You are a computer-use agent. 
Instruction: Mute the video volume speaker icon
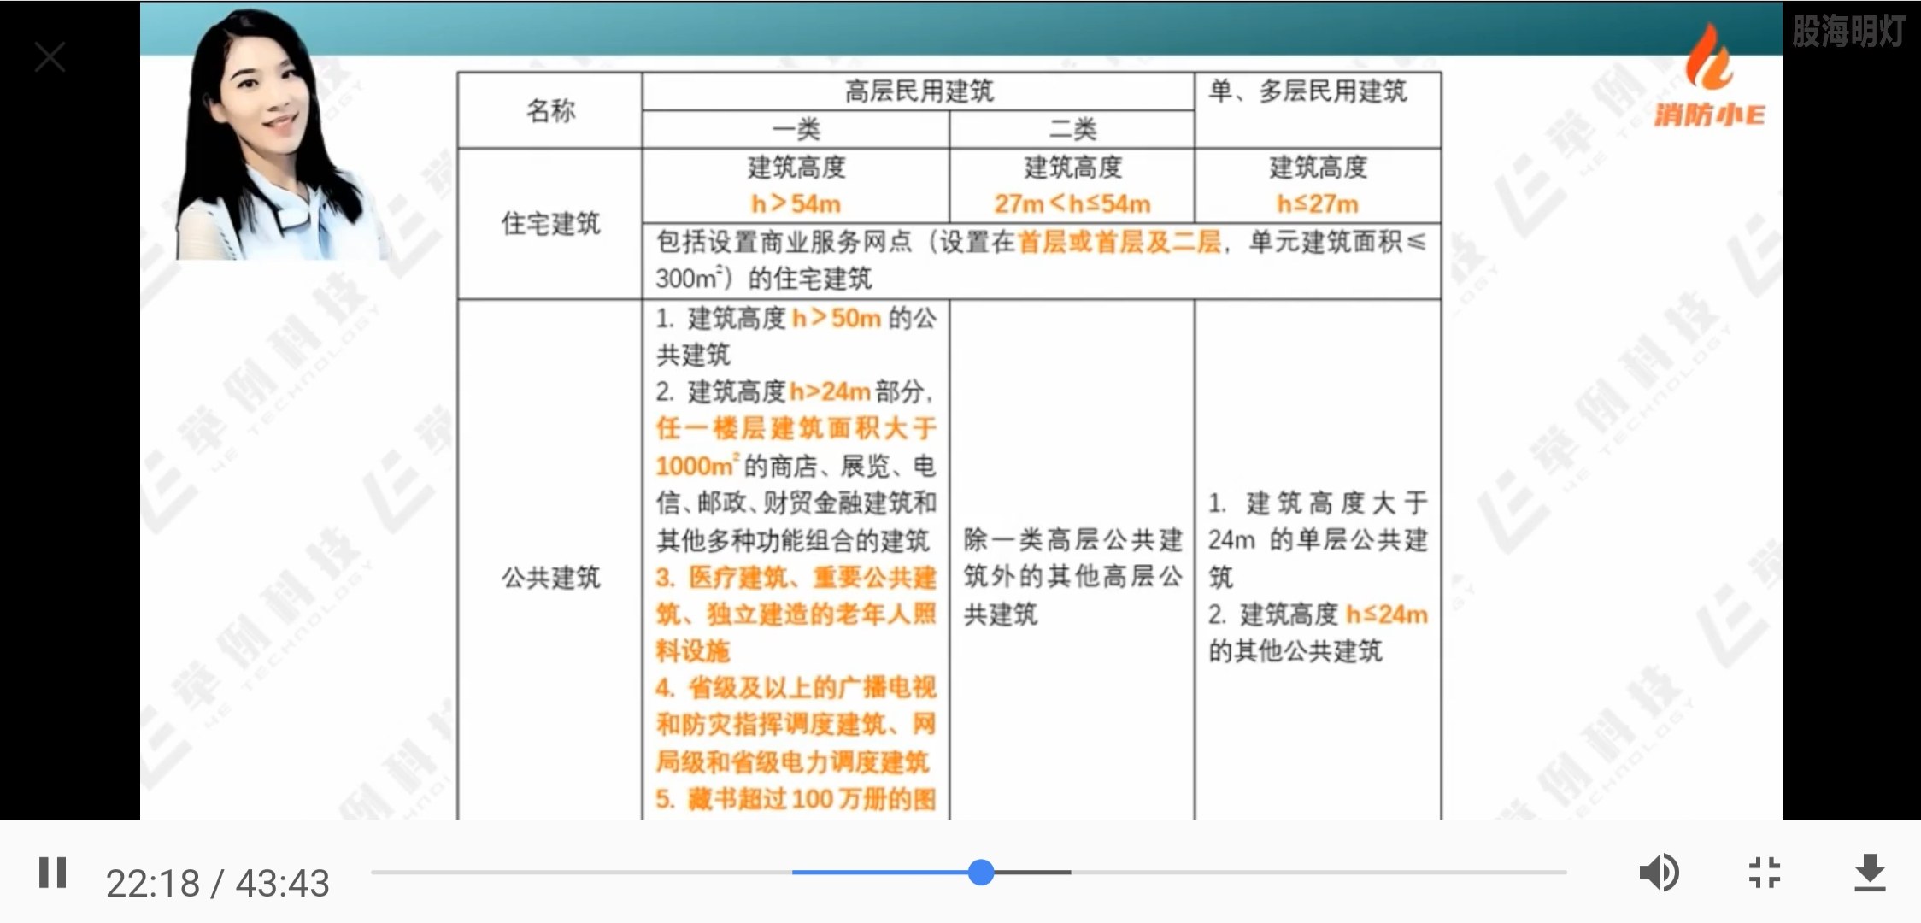coord(1660,873)
